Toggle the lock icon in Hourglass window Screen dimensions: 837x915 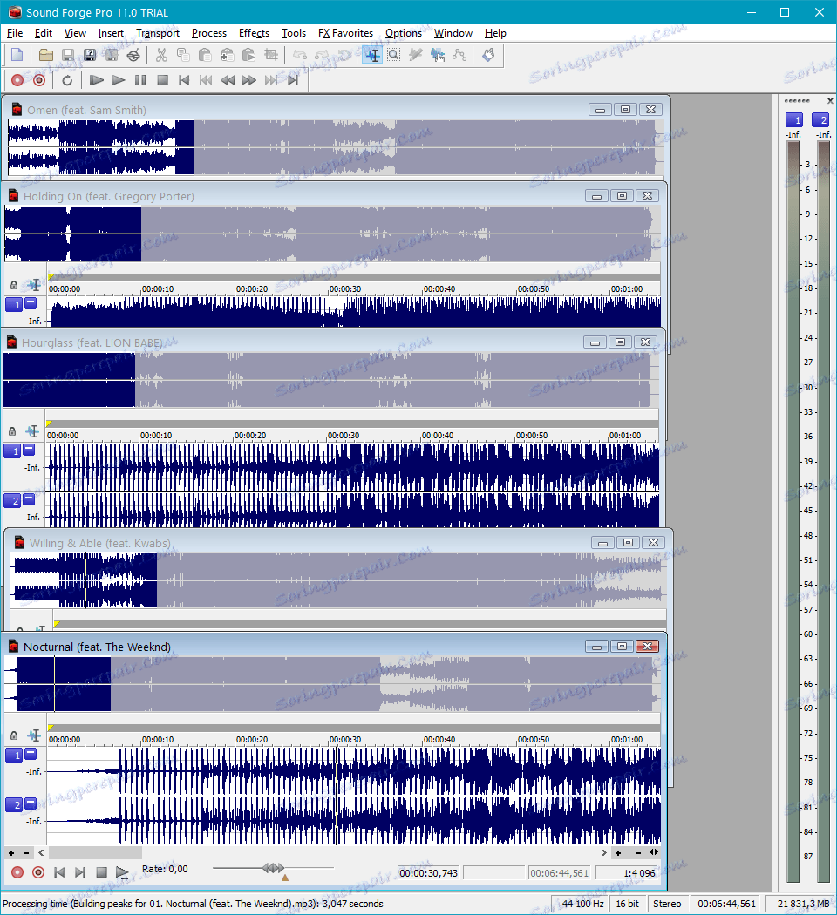(x=12, y=431)
